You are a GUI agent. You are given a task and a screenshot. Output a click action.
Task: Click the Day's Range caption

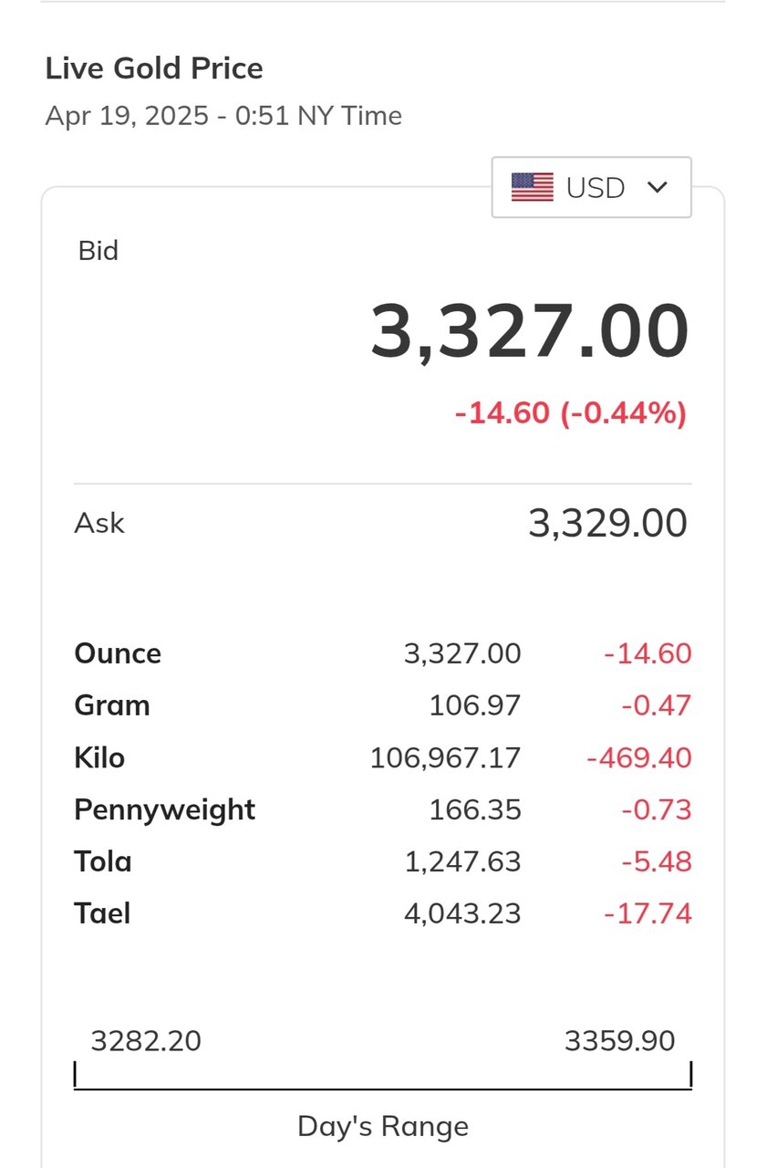click(x=383, y=1126)
